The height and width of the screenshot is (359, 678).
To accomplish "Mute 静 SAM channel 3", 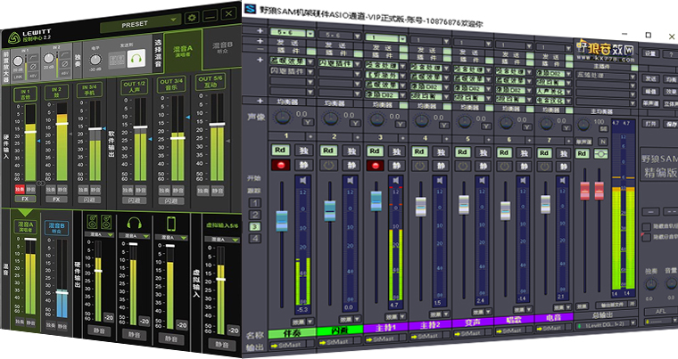I will tap(396, 165).
